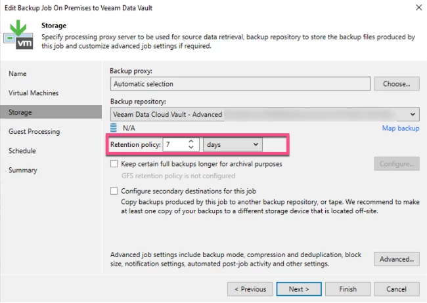This screenshot has width=427, height=303.
Task: Enable keeping full backups for archival purposes
Action: [114, 164]
